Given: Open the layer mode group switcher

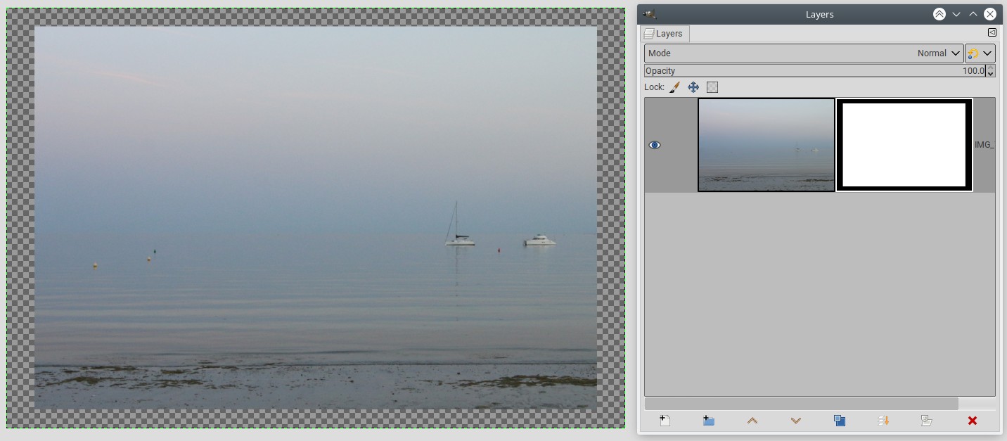Looking at the screenshot, I should coord(980,53).
